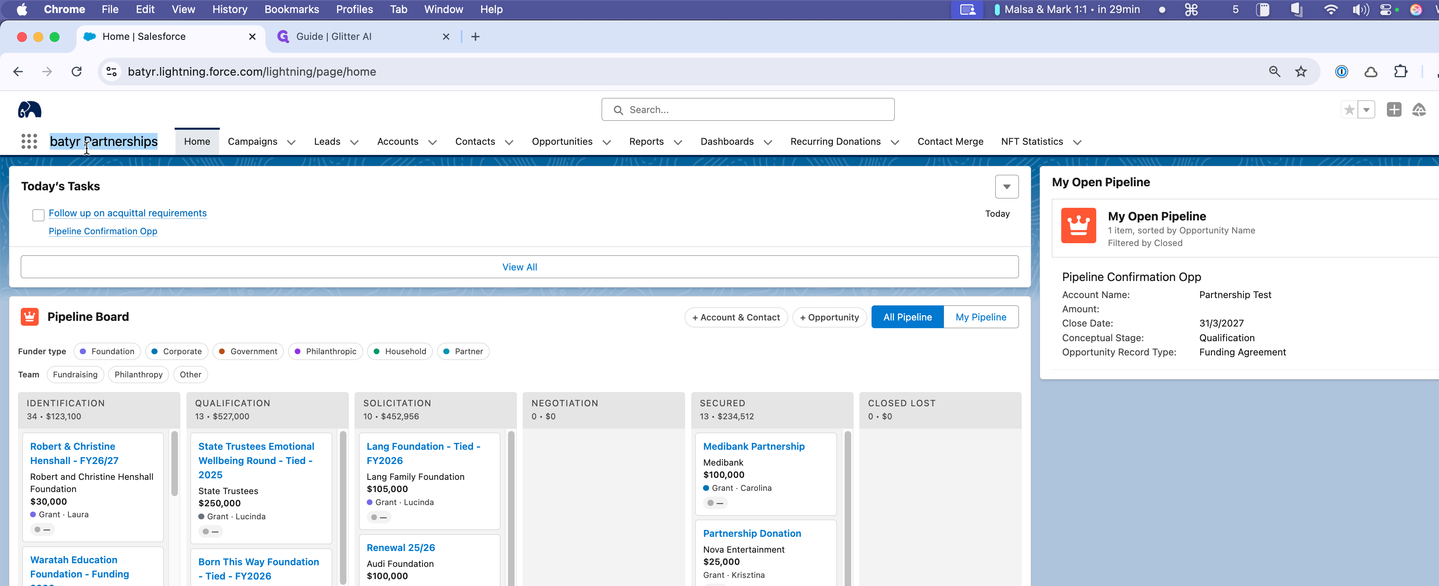Screen dimensions: 1439x586
Task: Click the My Open Pipeline crown icon
Action: click(x=1078, y=225)
